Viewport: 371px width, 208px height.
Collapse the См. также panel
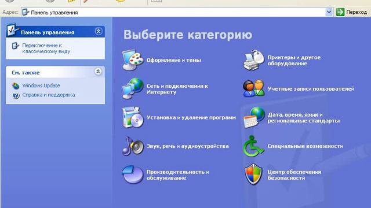point(98,72)
